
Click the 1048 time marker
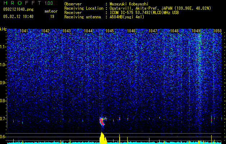tap(174, 31)
